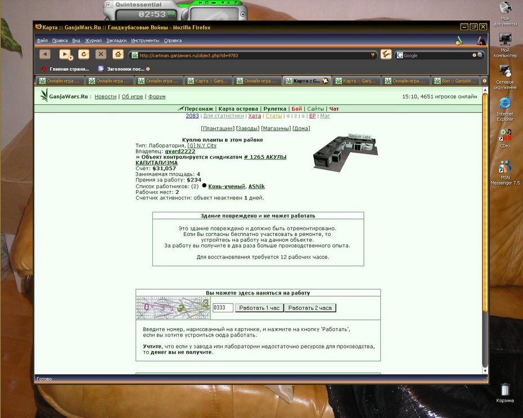
Task: Open the Закладки menu
Action: point(116,40)
